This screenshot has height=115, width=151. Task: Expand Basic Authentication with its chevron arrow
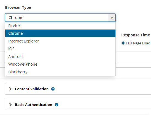pos(10,105)
